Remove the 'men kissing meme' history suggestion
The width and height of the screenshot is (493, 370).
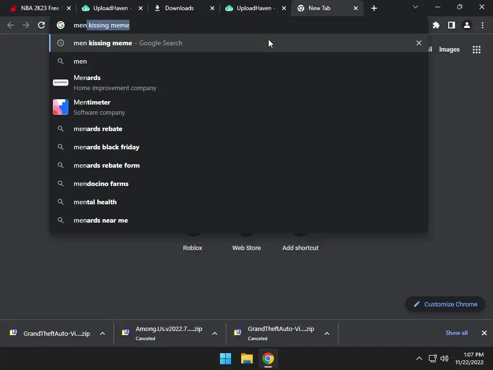pyautogui.click(x=418, y=43)
